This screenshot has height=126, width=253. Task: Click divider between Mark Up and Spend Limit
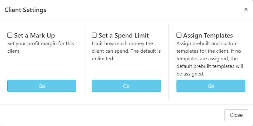84,62
